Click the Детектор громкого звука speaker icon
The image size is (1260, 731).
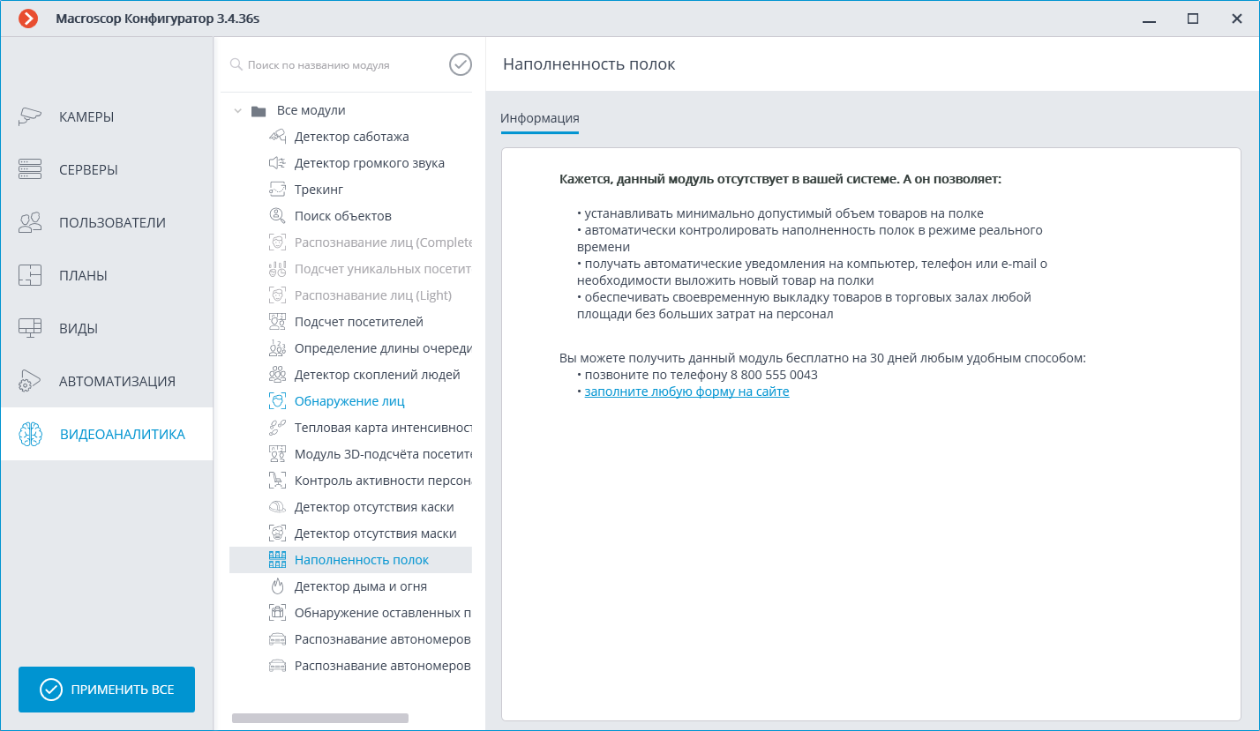277,163
